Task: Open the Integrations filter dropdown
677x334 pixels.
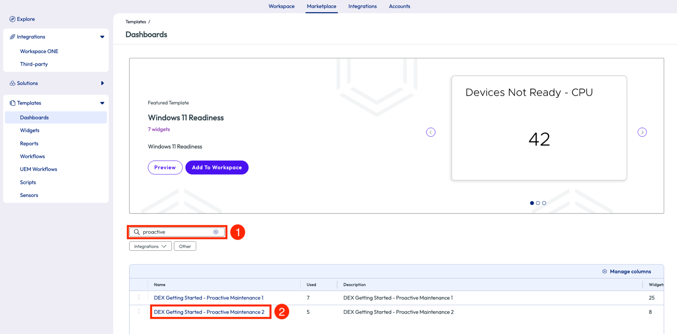Action: 150,246
